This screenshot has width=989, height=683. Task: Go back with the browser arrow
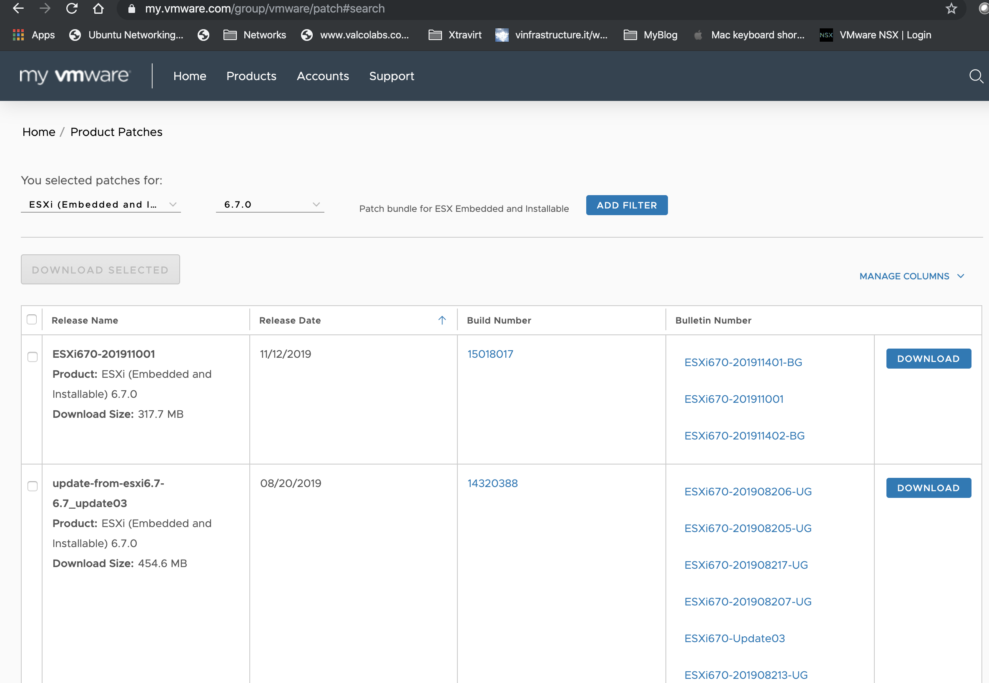[x=18, y=9]
